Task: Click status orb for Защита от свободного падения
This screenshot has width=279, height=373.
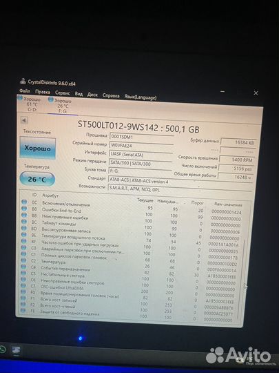Action: coord(23,310)
